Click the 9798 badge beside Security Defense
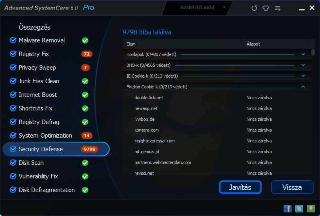The image size is (320, 216). tap(90, 149)
